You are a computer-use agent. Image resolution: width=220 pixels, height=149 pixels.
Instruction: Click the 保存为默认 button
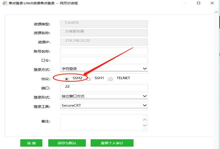(67, 143)
